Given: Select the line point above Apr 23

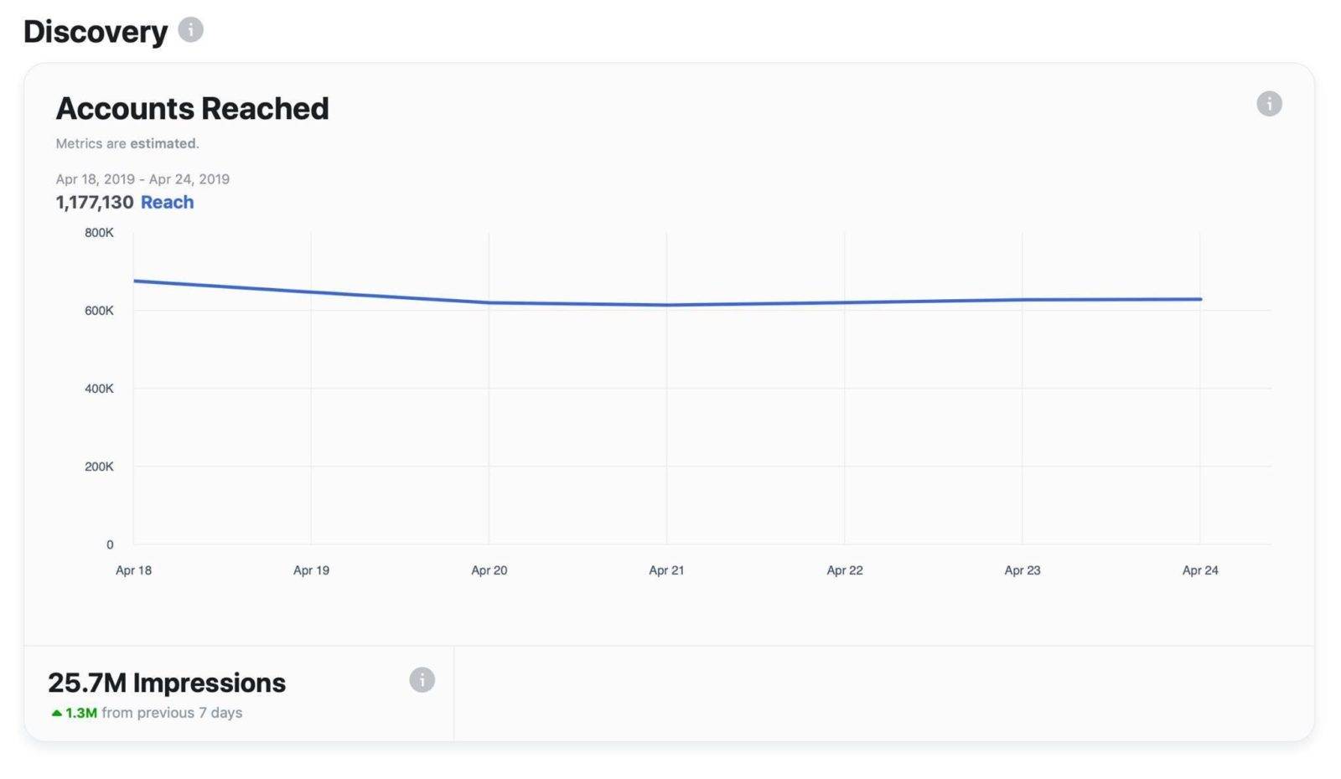Looking at the screenshot, I should point(1023,300).
